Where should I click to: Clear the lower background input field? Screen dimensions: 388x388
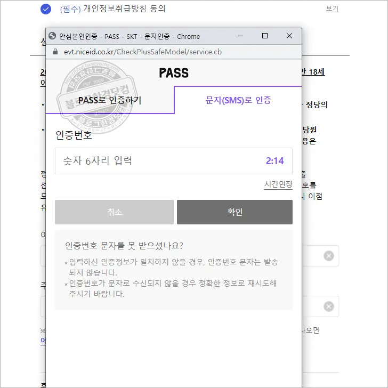point(329,306)
